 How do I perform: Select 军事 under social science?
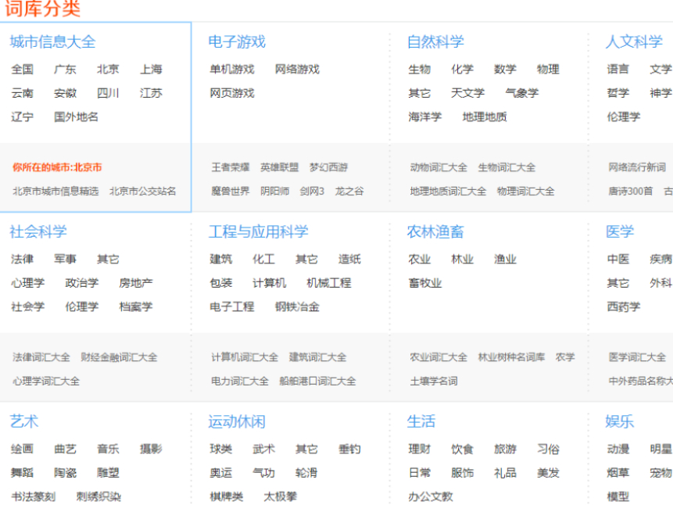click(65, 259)
